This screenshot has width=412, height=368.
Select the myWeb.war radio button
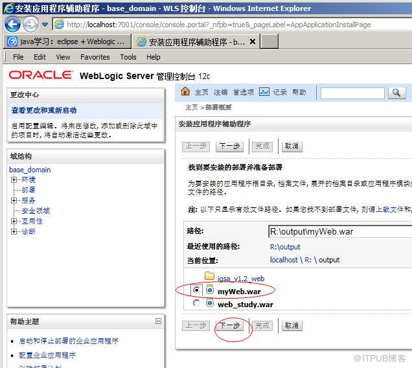click(196, 290)
